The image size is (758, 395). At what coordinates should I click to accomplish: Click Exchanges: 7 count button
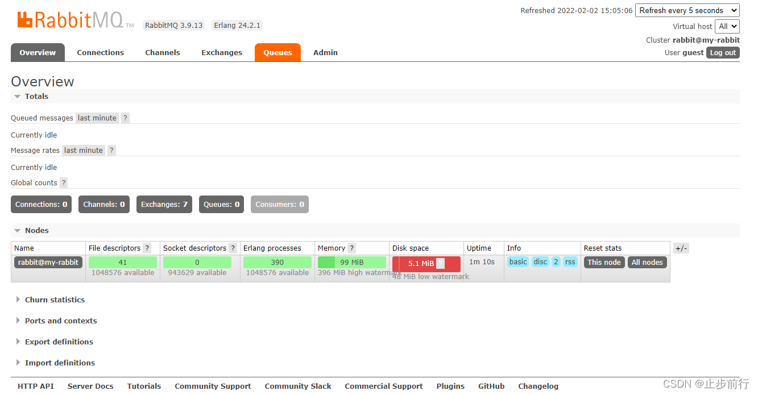click(x=164, y=205)
